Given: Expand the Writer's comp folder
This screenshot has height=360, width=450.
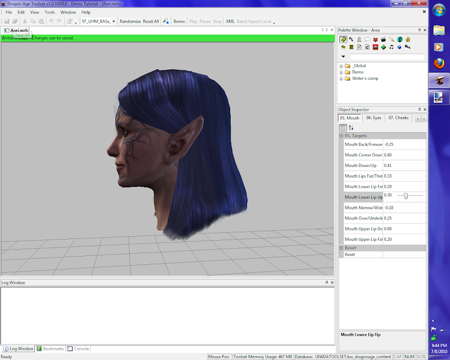Looking at the screenshot, I should [341, 78].
